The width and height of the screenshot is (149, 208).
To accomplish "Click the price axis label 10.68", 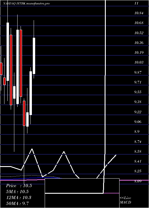I will coord(139,23).
